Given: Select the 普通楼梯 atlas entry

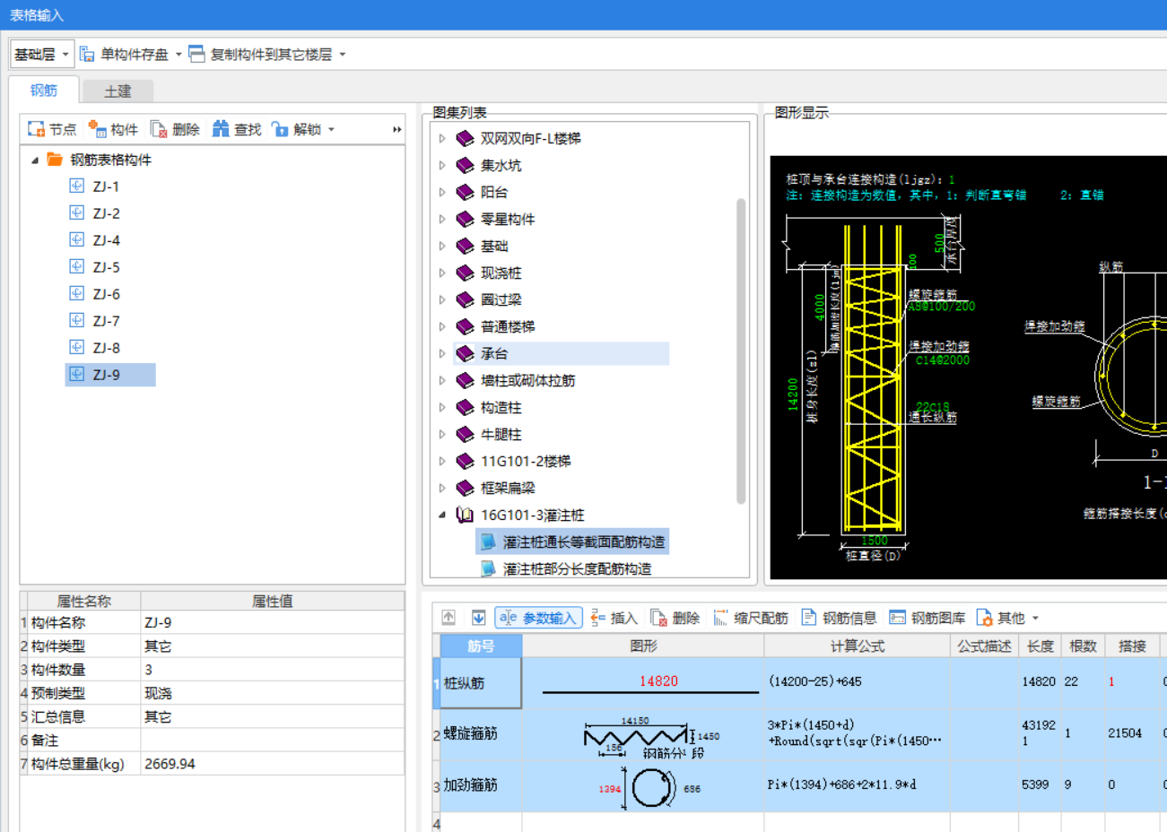Looking at the screenshot, I should (508, 326).
